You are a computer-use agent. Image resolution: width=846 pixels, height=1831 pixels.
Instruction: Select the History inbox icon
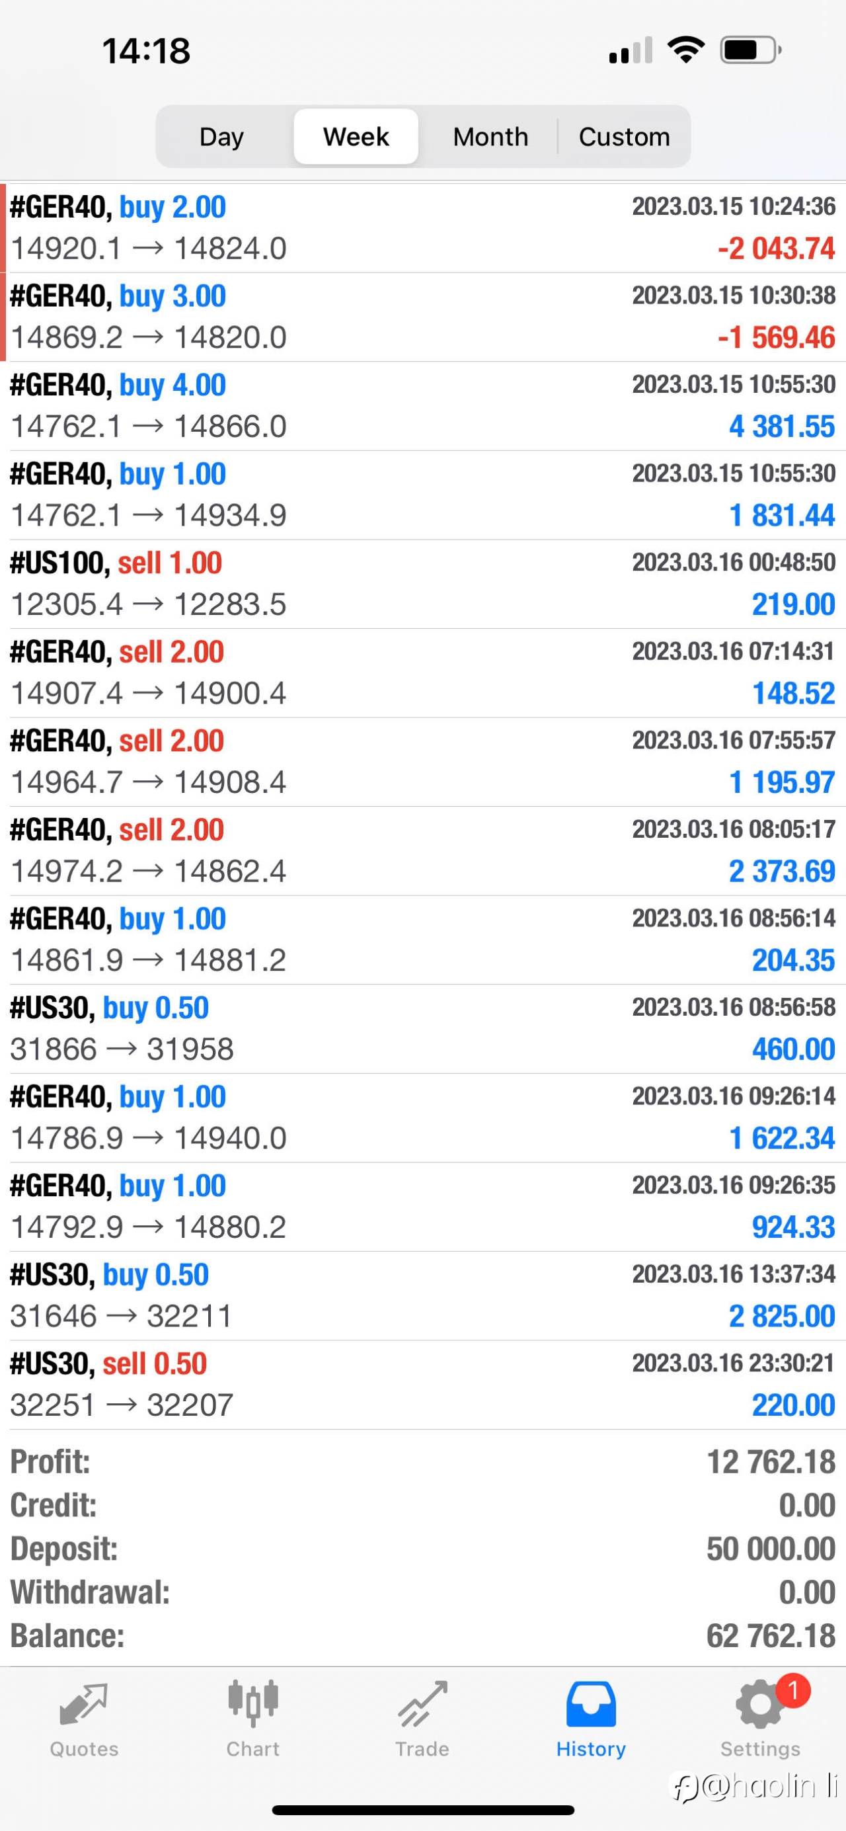(591, 1704)
